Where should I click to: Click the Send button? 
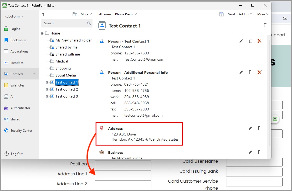click(231, 14)
